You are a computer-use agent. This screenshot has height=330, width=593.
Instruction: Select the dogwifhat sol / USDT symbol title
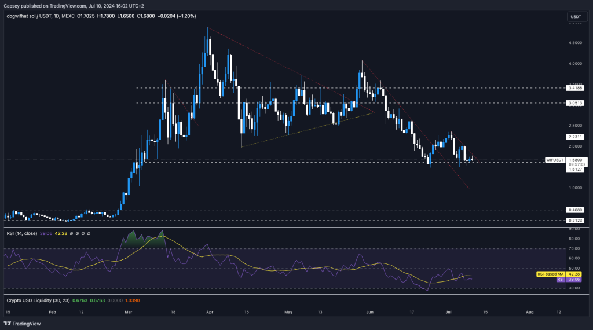coord(41,16)
